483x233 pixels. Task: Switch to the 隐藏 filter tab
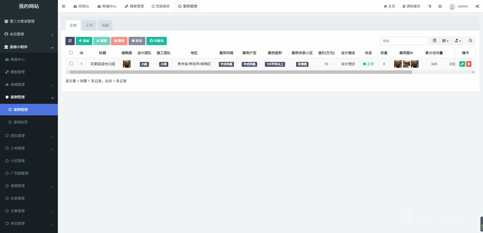(x=105, y=25)
